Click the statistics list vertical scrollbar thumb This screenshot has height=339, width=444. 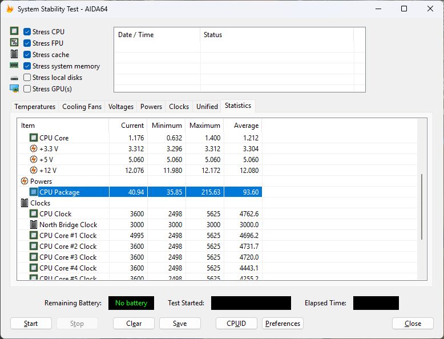coord(422,207)
